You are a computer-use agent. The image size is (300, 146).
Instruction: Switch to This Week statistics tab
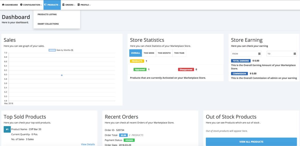[149, 53]
